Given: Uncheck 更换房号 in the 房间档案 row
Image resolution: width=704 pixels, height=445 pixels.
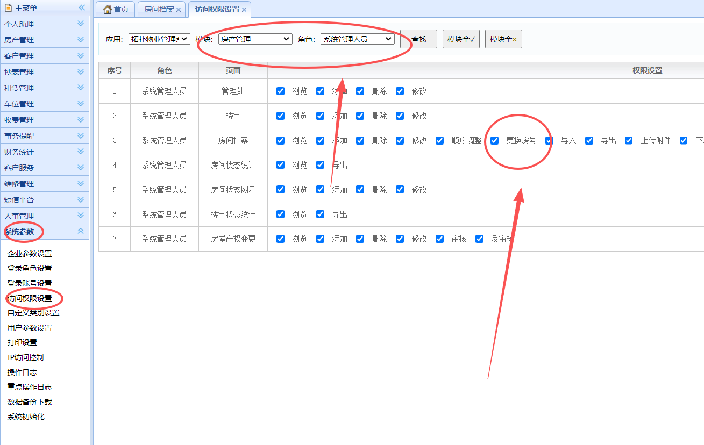Looking at the screenshot, I should coord(494,140).
